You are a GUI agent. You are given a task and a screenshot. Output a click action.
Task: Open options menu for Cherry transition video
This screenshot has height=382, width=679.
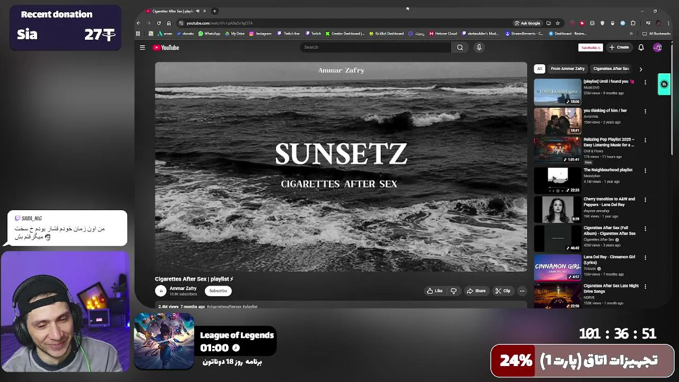click(x=645, y=200)
